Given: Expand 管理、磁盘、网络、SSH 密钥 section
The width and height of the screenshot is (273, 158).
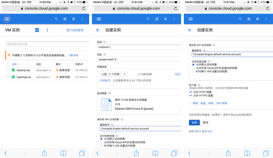Looking at the screenshot, I should [208, 103].
